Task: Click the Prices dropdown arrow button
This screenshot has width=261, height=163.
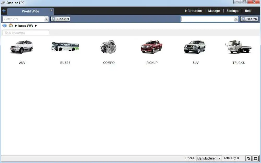Action: pyautogui.click(x=220, y=158)
